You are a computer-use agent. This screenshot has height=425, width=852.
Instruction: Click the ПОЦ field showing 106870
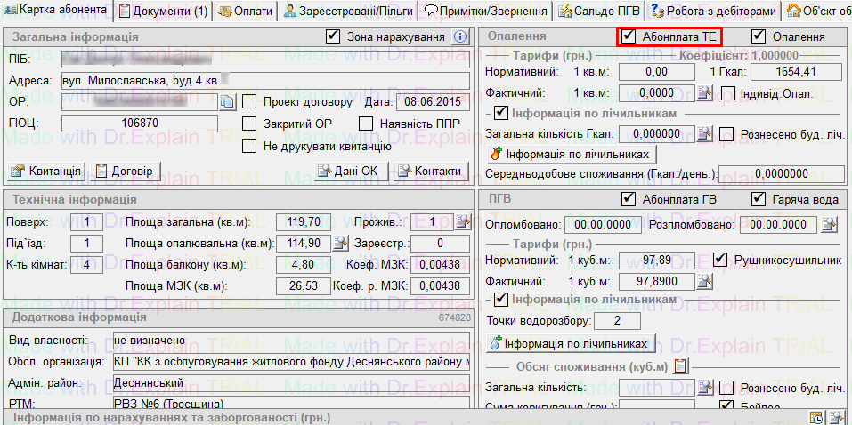click(x=139, y=123)
